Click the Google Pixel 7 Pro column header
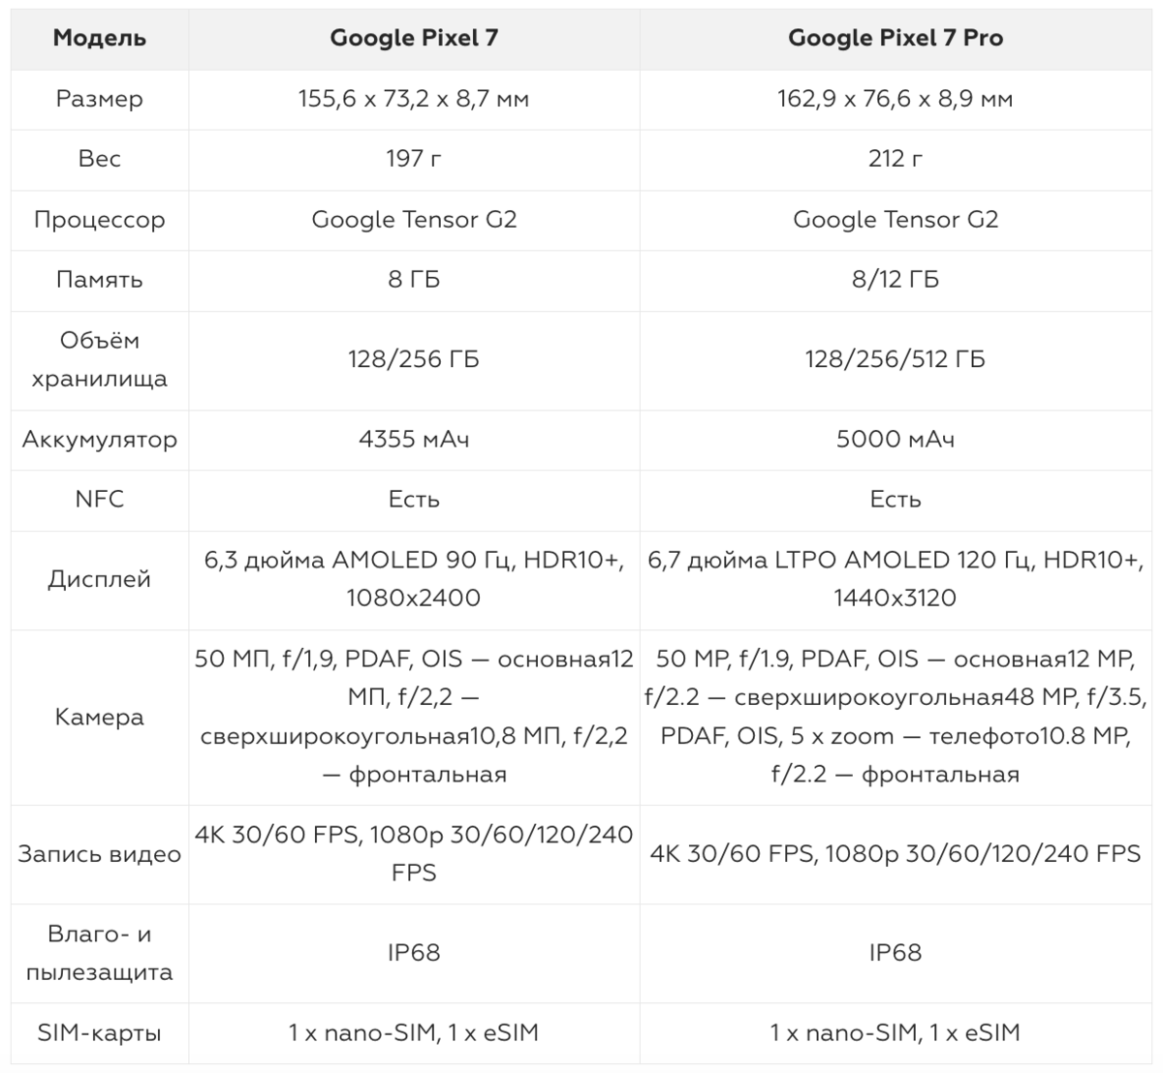1163x1073 pixels. [896, 39]
